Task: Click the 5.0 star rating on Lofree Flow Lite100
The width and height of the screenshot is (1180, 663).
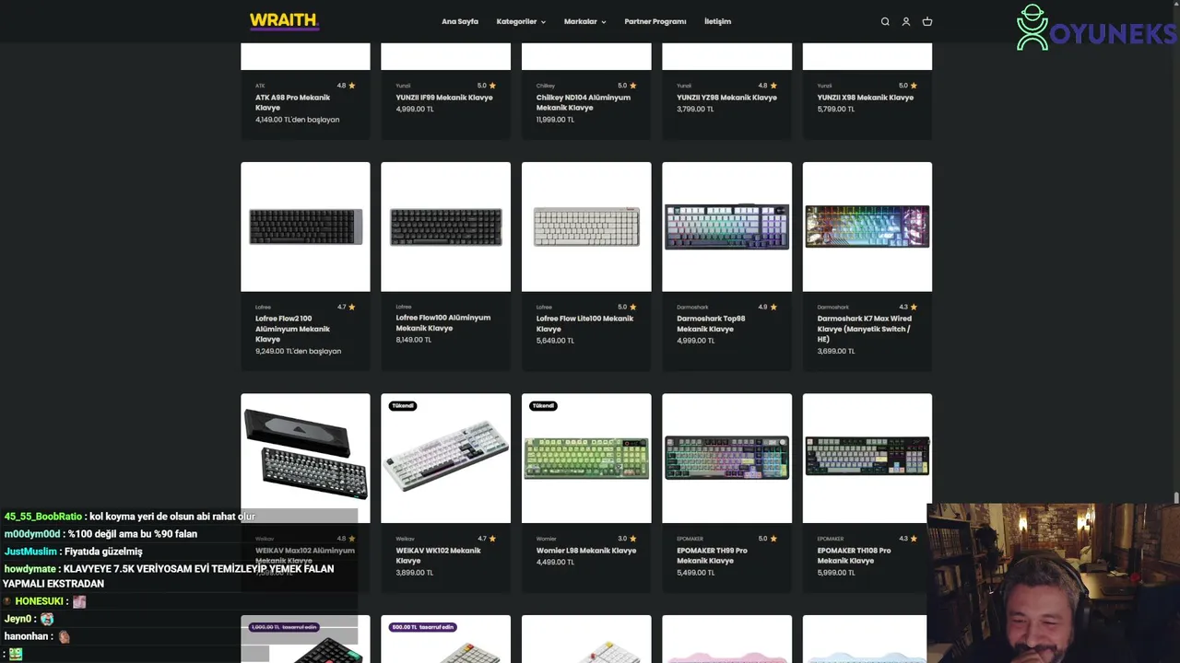Action: tap(627, 307)
